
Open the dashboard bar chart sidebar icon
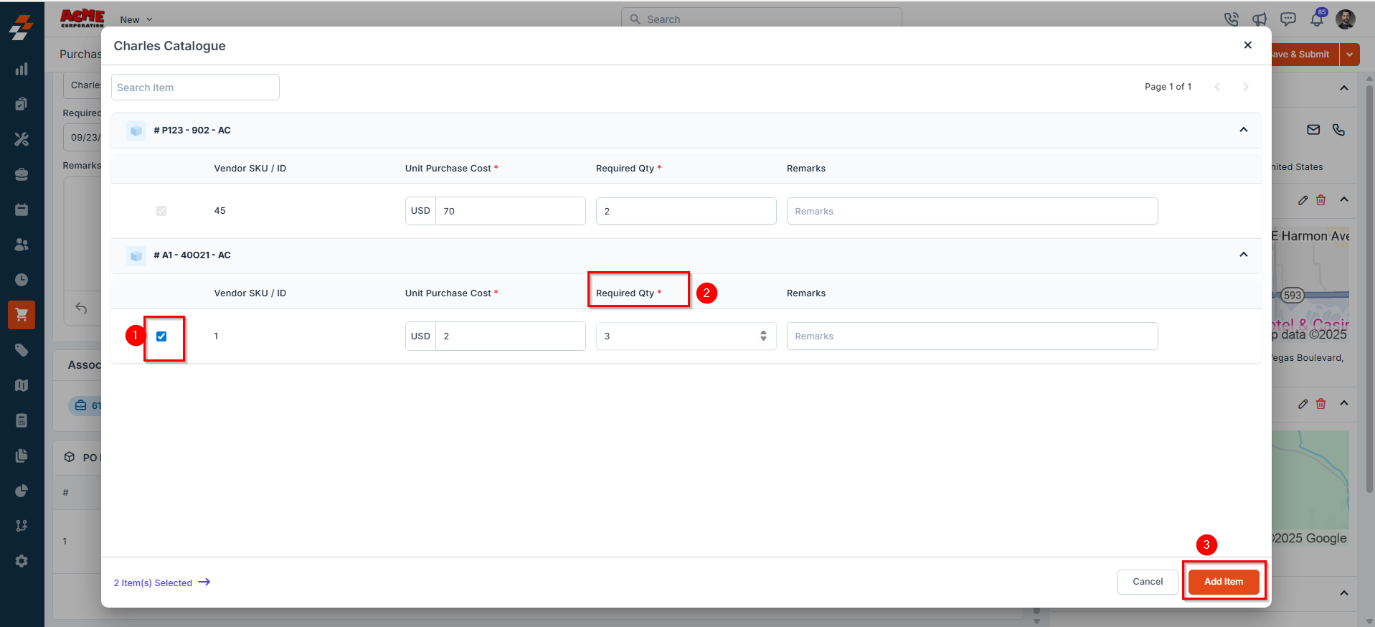22,69
